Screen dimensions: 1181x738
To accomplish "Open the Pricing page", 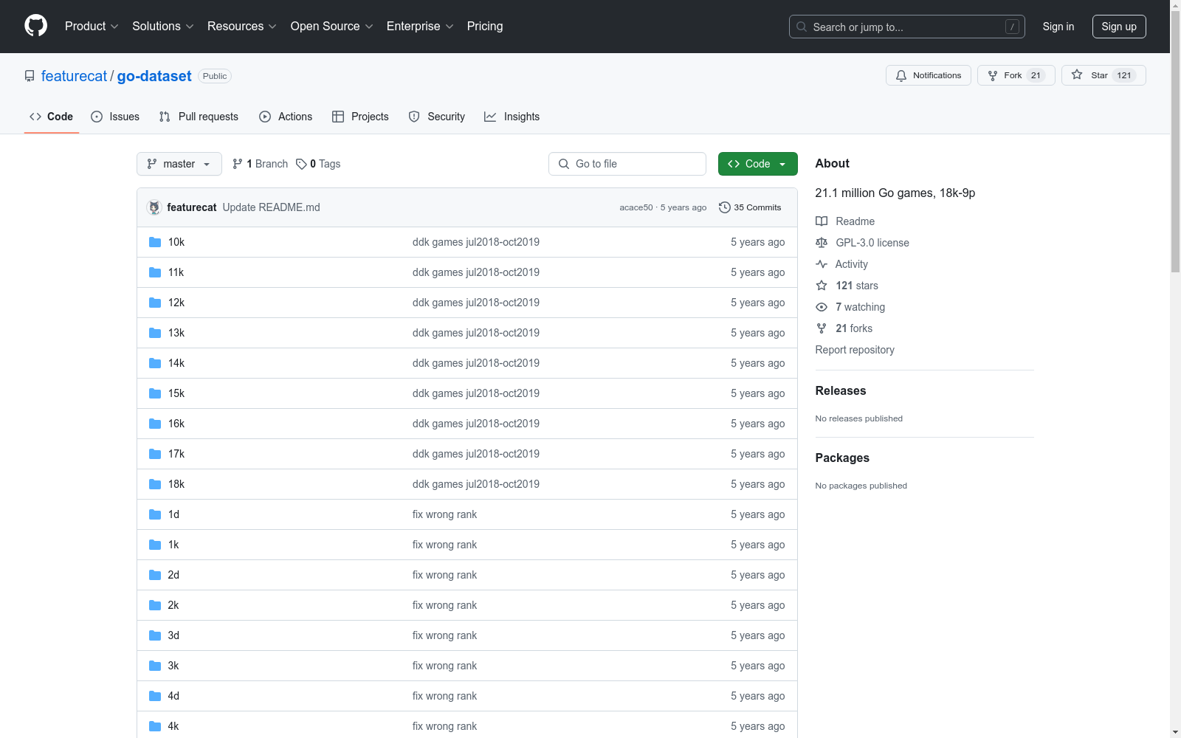I will click(x=485, y=26).
